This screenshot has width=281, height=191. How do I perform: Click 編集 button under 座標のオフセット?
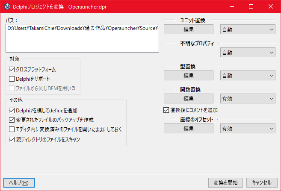(x=189, y=128)
